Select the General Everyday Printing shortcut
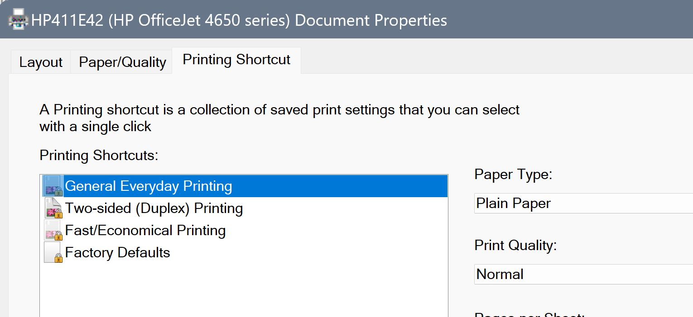Image resolution: width=693 pixels, height=317 pixels. [149, 185]
